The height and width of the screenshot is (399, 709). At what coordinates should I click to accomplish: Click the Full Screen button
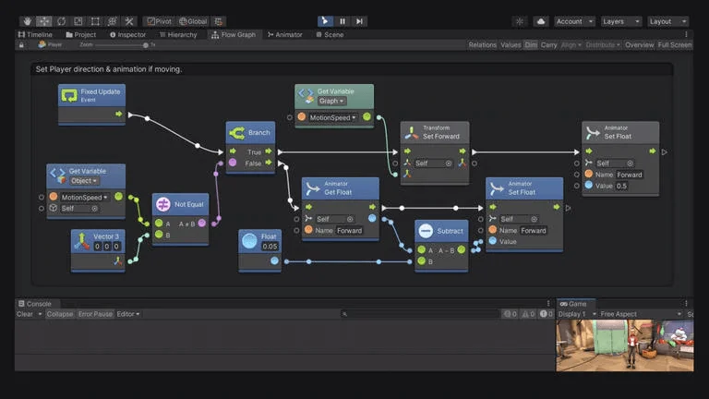click(x=675, y=44)
